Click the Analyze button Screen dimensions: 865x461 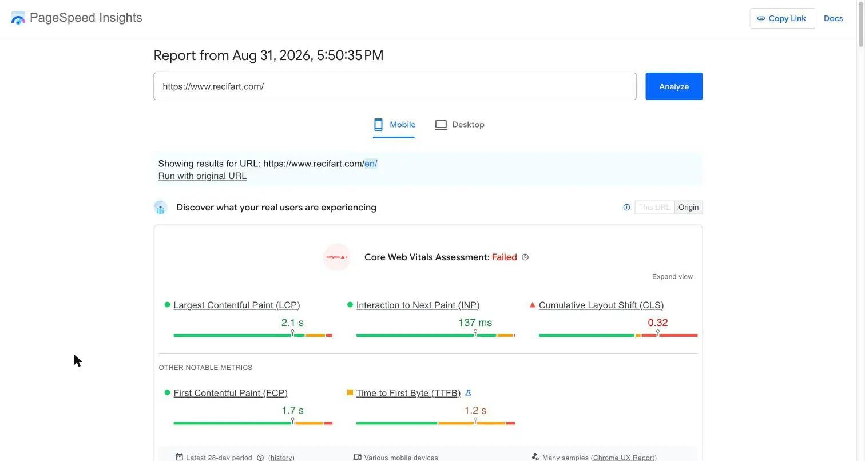(674, 86)
